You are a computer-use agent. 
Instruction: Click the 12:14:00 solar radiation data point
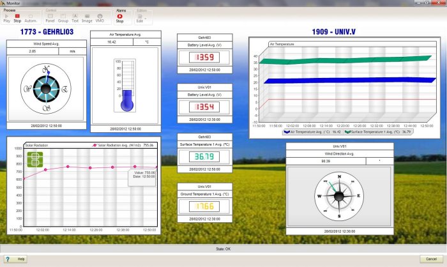(67, 167)
